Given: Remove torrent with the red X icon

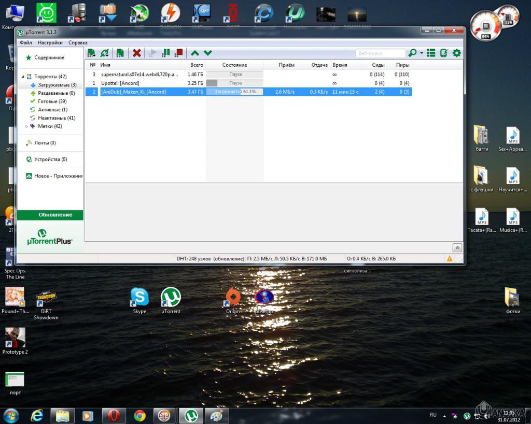Looking at the screenshot, I should 137,53.
